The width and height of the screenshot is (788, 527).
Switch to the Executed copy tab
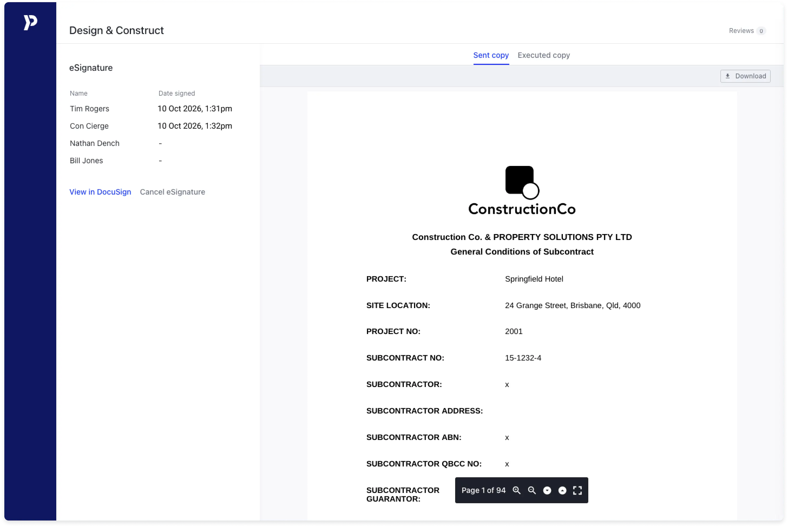[543, 55]
